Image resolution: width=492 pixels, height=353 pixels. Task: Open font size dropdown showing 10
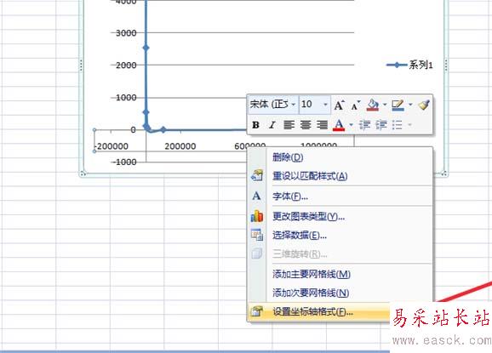(x=325, y=105)
